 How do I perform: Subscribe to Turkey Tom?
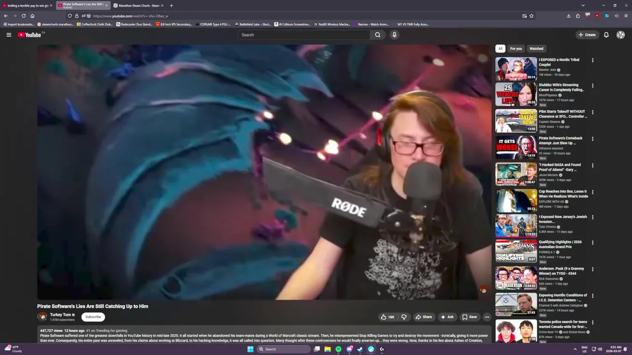tap(93, 317)
